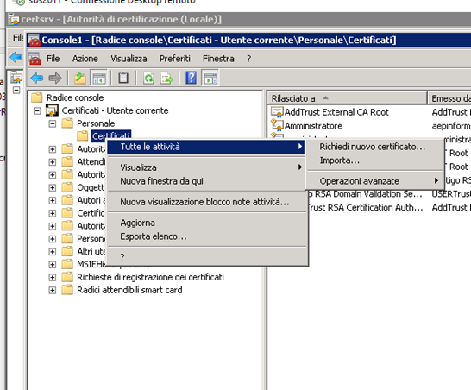Click the Certificati - Utente corrente snap-in icon
Screen dimensions: 471x390
(x=52, y=110)
